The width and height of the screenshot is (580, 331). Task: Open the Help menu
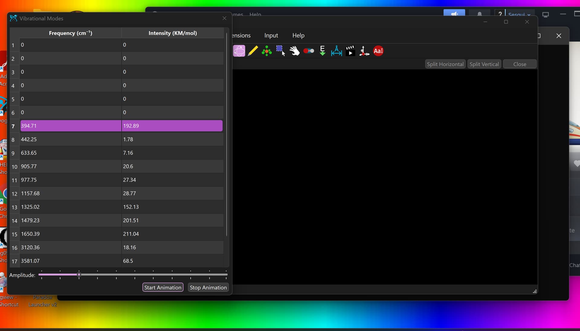click(298, 35)
